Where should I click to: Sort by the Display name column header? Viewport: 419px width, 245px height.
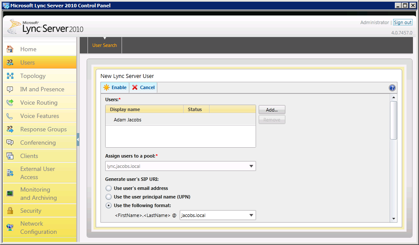[144, 109]
